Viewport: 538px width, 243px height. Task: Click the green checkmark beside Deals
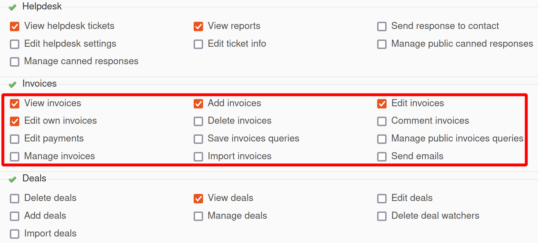pos(12,179)
